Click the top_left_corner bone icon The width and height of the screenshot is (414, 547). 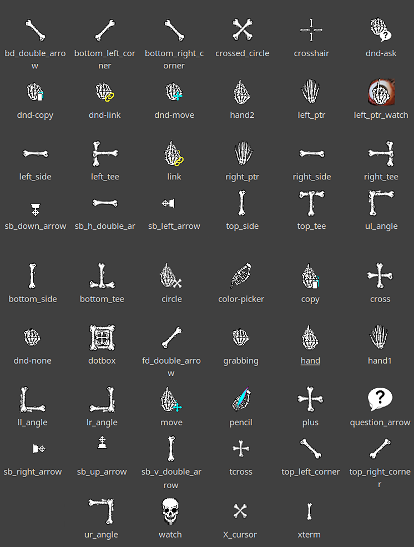pos(311,449)
